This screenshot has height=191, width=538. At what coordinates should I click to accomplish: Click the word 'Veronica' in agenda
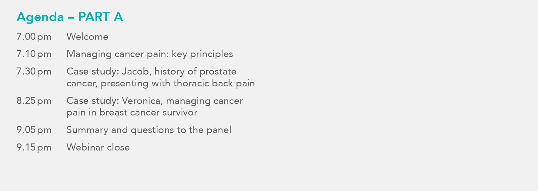[142, 101]
